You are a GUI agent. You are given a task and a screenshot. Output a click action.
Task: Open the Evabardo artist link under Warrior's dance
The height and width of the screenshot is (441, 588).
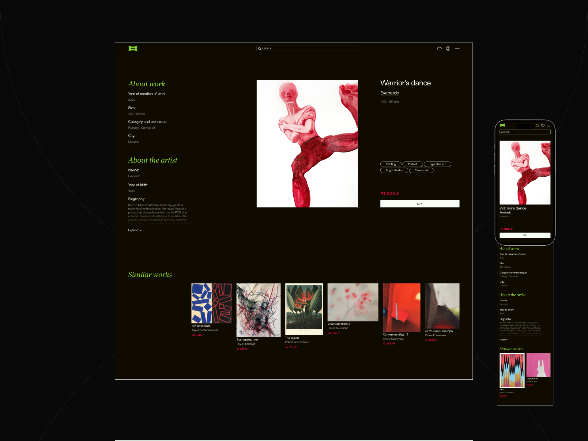pos(390,93)
